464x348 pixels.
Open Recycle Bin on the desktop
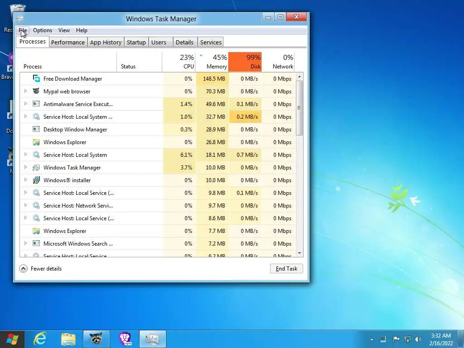click(x=17, y=18)
